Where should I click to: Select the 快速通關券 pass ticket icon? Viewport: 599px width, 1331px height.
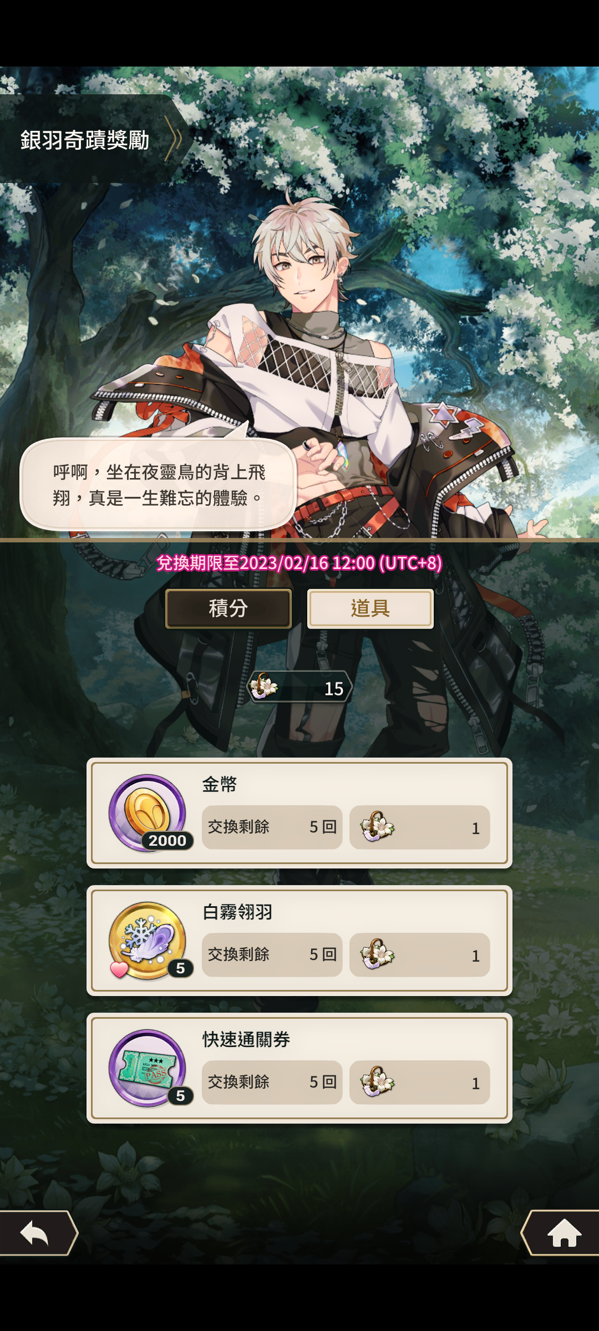coord(148,1068)
